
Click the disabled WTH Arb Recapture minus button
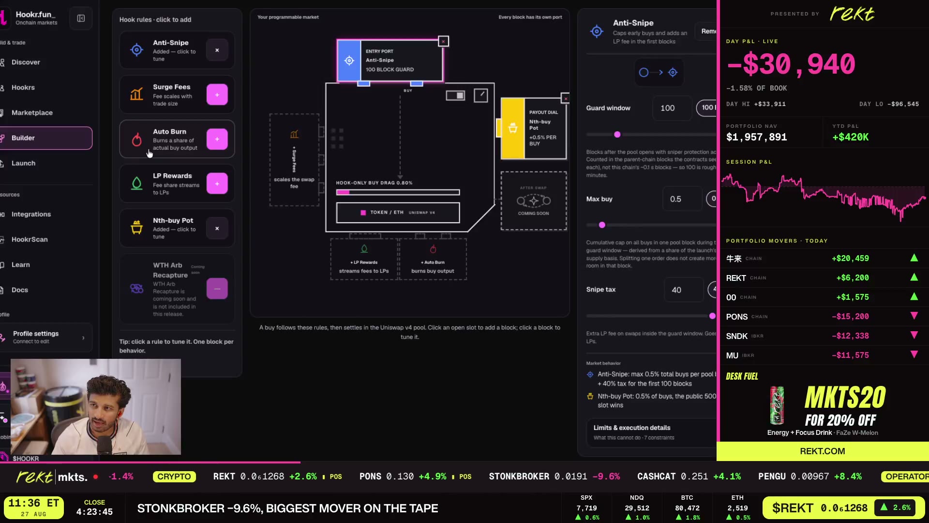(217, 289)
